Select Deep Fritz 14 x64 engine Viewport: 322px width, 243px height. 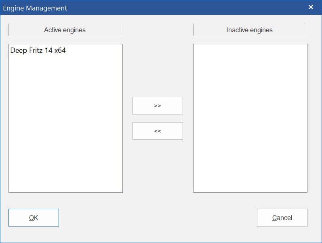[38, 51]
